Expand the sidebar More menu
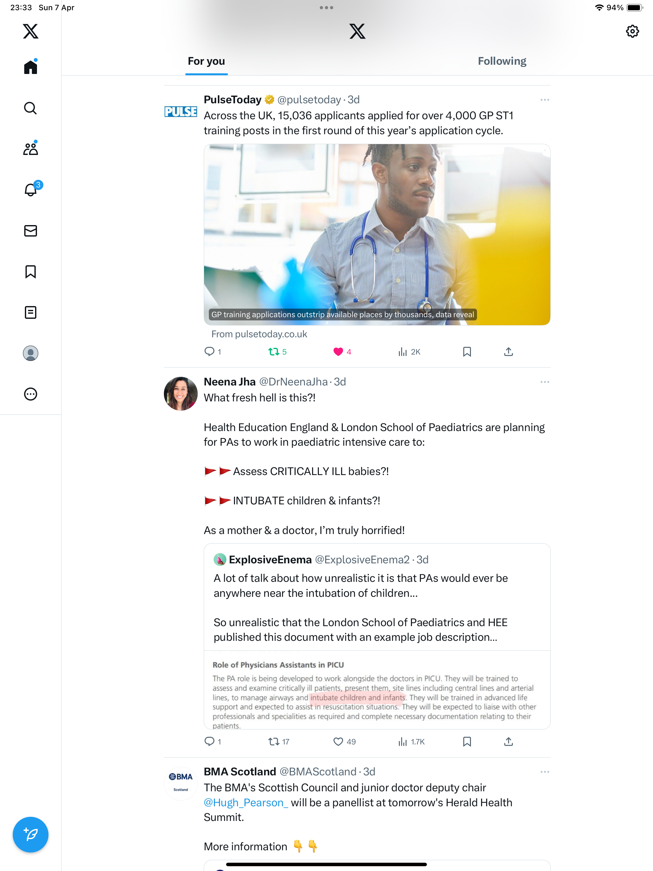This screenshot has width=653, height=871. pos(30,394)
